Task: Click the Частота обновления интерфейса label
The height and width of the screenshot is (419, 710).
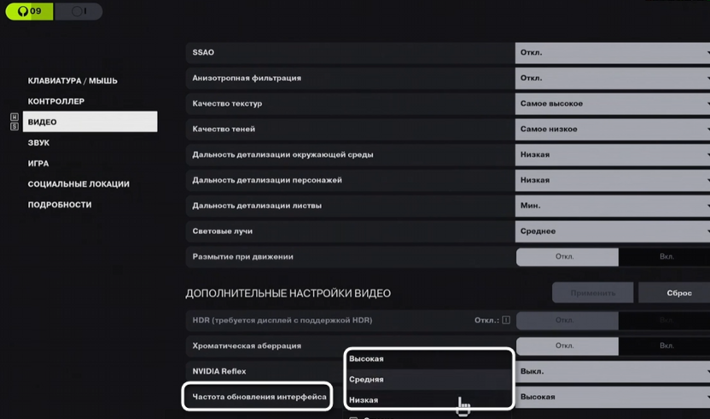Action: 259,397
